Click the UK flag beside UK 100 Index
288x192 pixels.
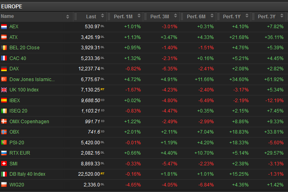tap(4, 90)
